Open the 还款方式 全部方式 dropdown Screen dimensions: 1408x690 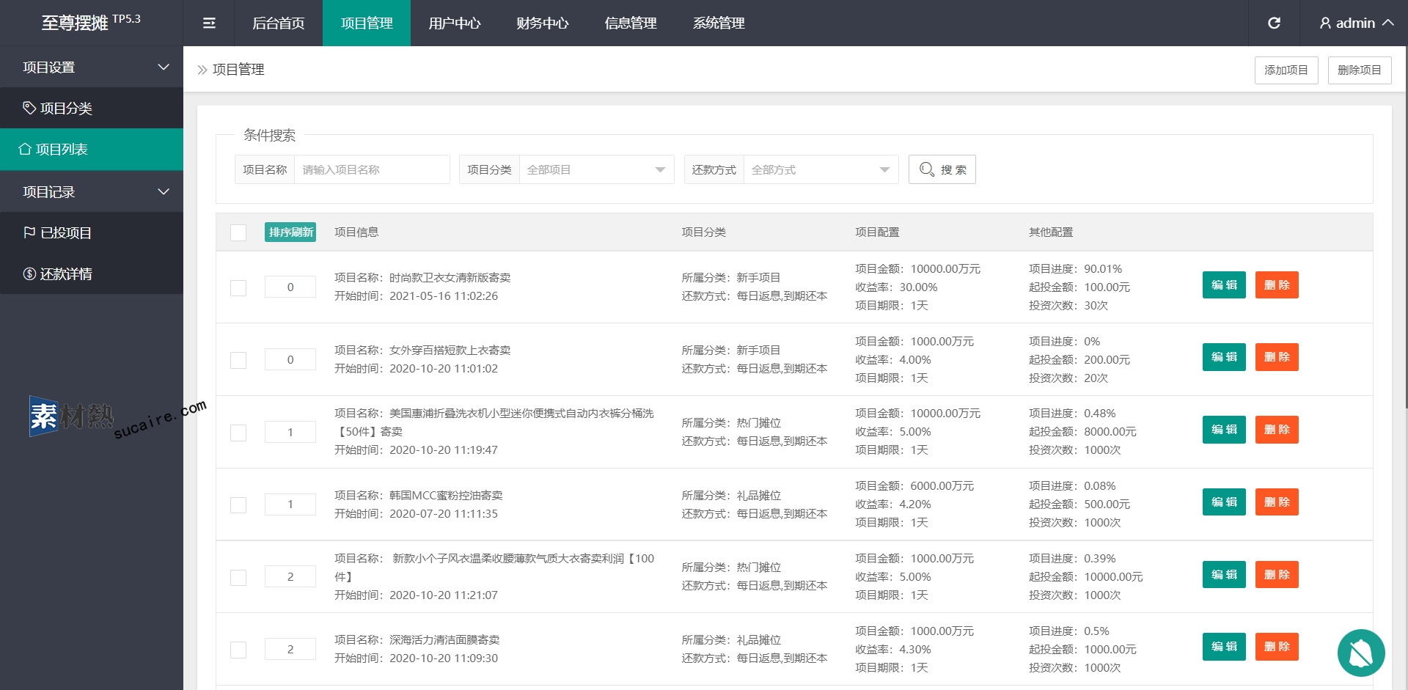click(x=821, y=169)
